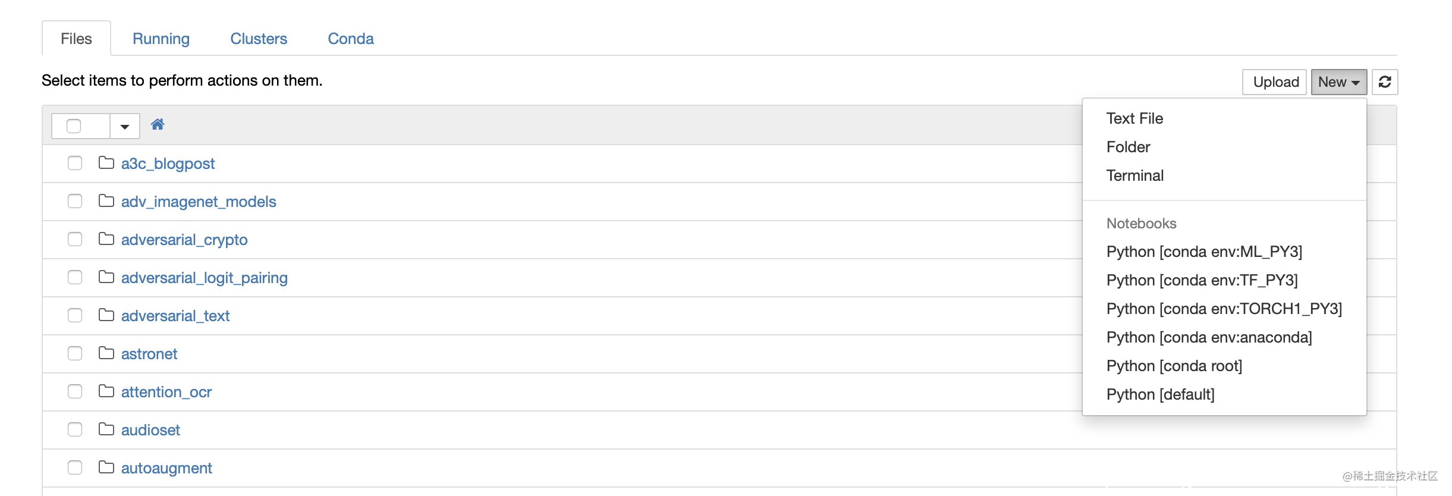Open the adversarial_logit_pairing folder link

coord(205,277)
